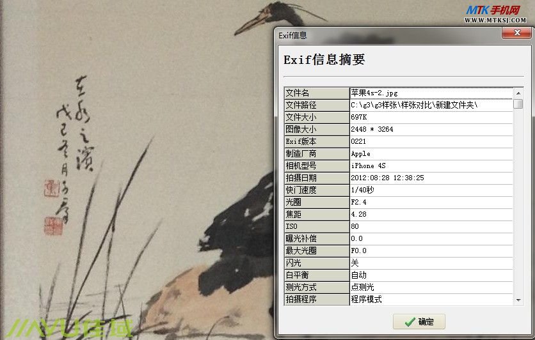Viewport: 535px width, 340px height.
Task: Select the ISO label cell
Action: pyautogui.click(x=317, y=226)
